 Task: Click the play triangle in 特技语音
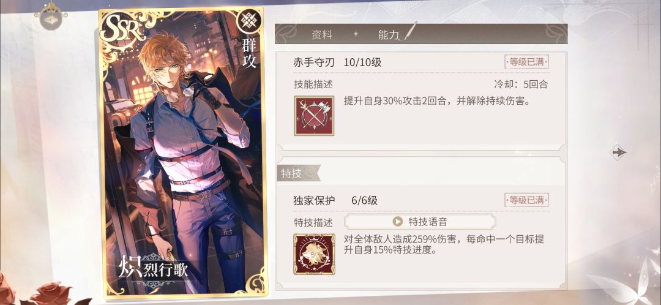click(398, 222)
